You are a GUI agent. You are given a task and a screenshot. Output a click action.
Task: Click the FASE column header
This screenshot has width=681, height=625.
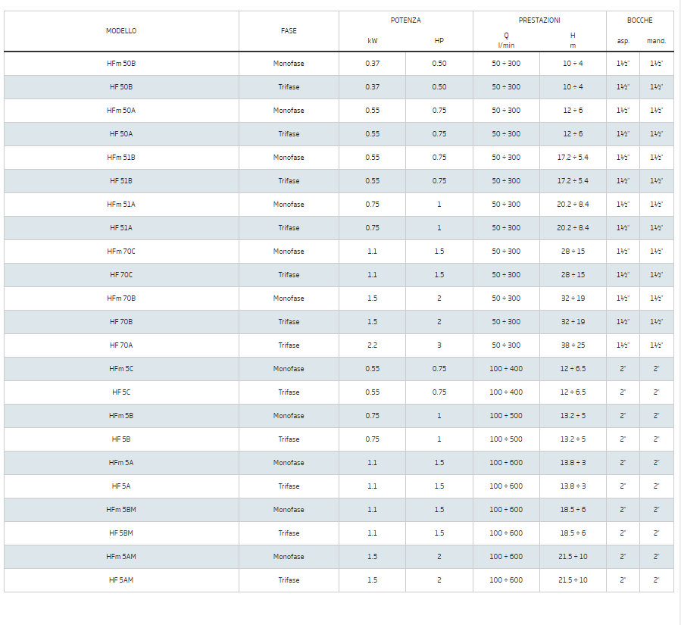pyautogui.click(x=289, y=31)
